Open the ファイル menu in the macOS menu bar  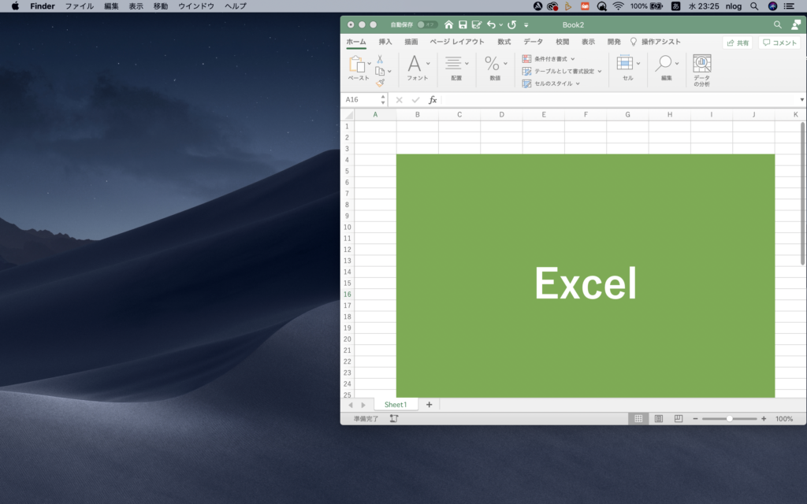pyautogui.click(x=79, y=6)
